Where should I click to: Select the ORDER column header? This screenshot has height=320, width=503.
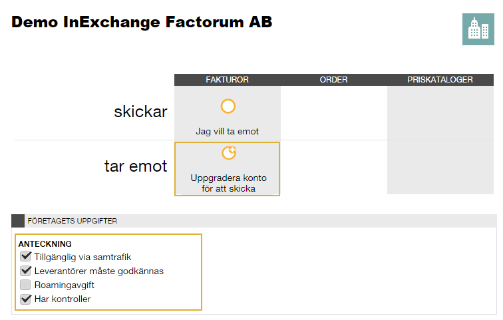tap(333, 80)
